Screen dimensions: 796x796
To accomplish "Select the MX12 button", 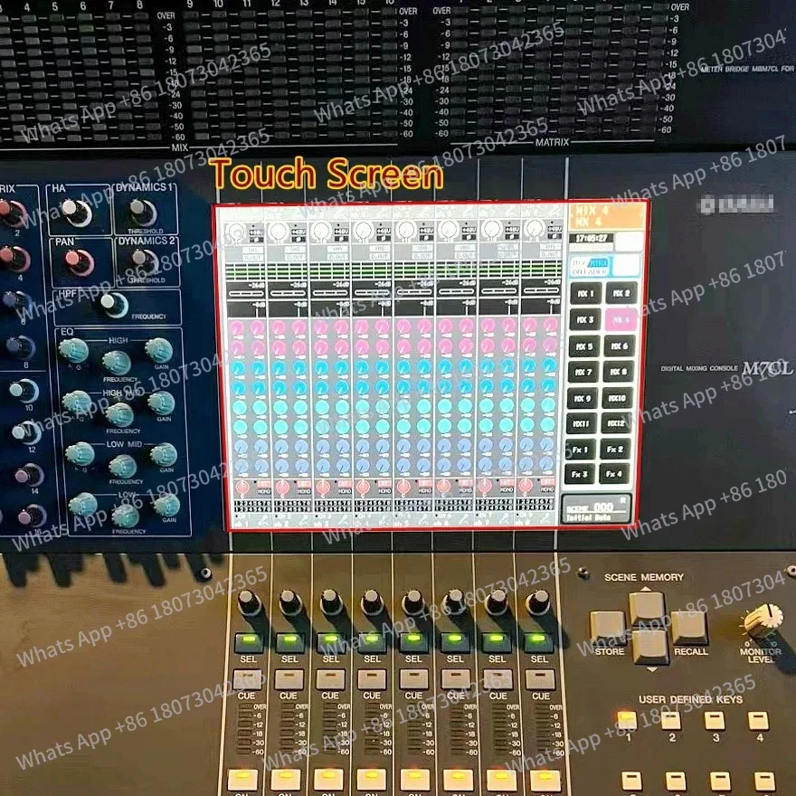I will (x=616, y=423).
